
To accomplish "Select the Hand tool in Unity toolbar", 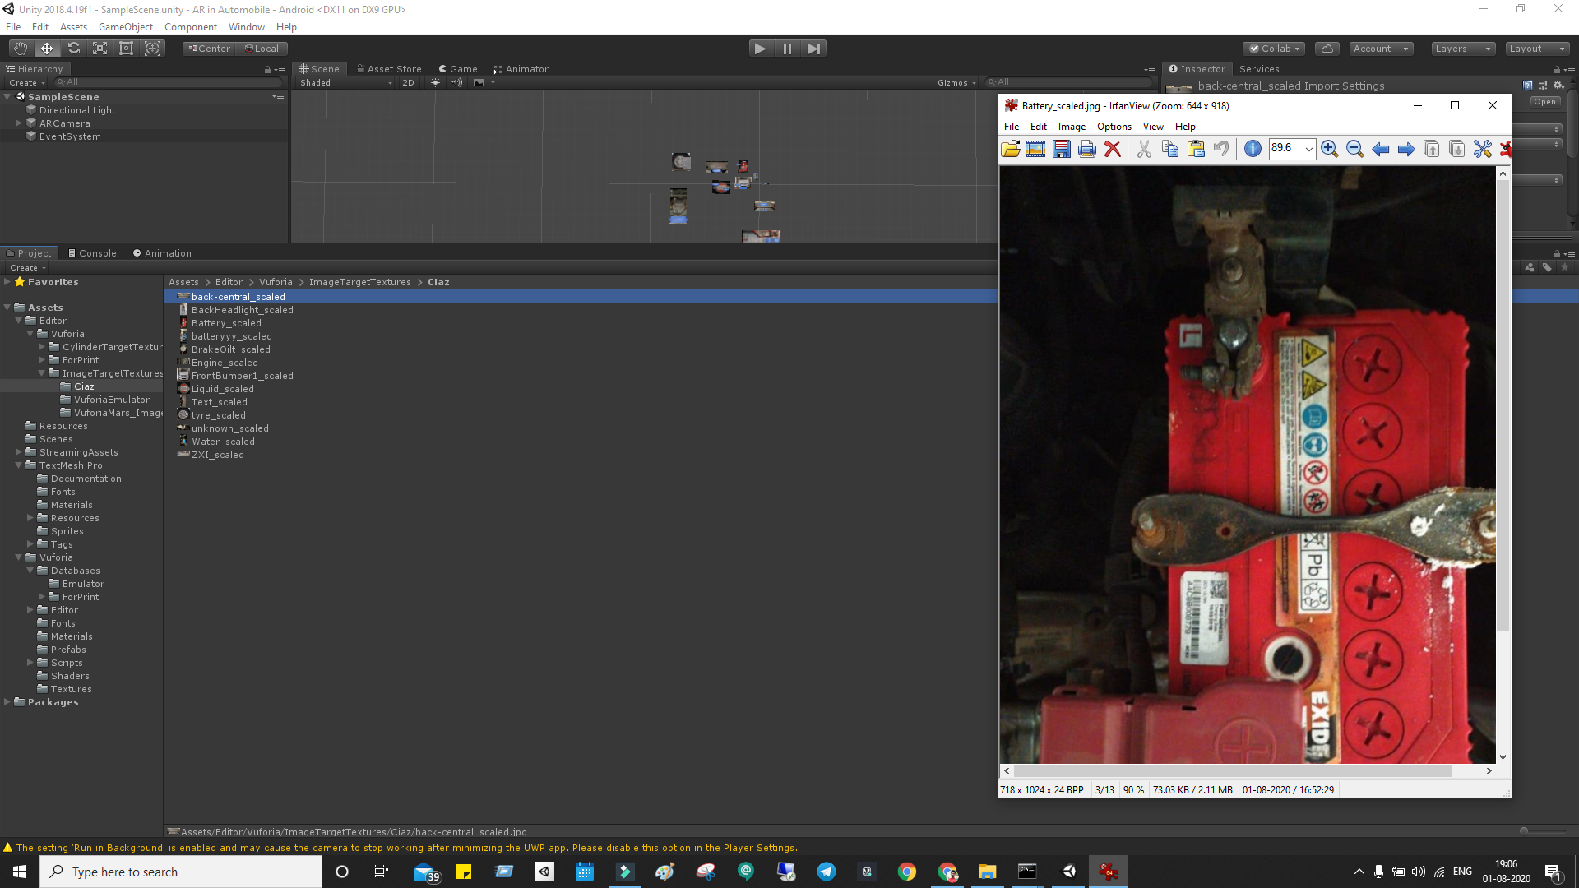I will [21, 49].
